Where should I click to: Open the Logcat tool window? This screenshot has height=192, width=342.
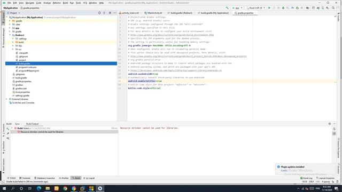click(x=89, y=178)
